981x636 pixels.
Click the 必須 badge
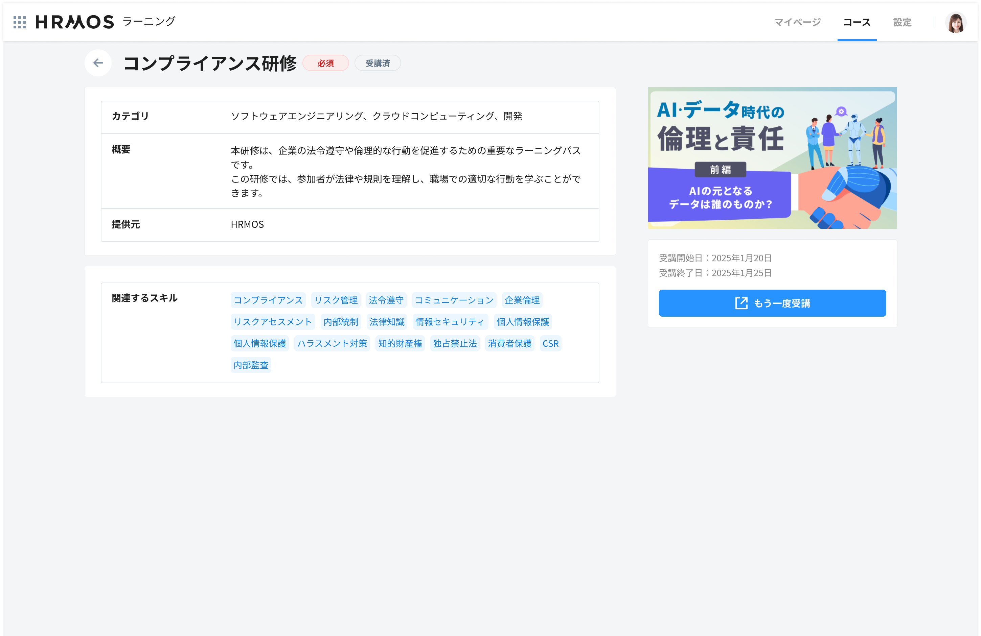[325, 64]
